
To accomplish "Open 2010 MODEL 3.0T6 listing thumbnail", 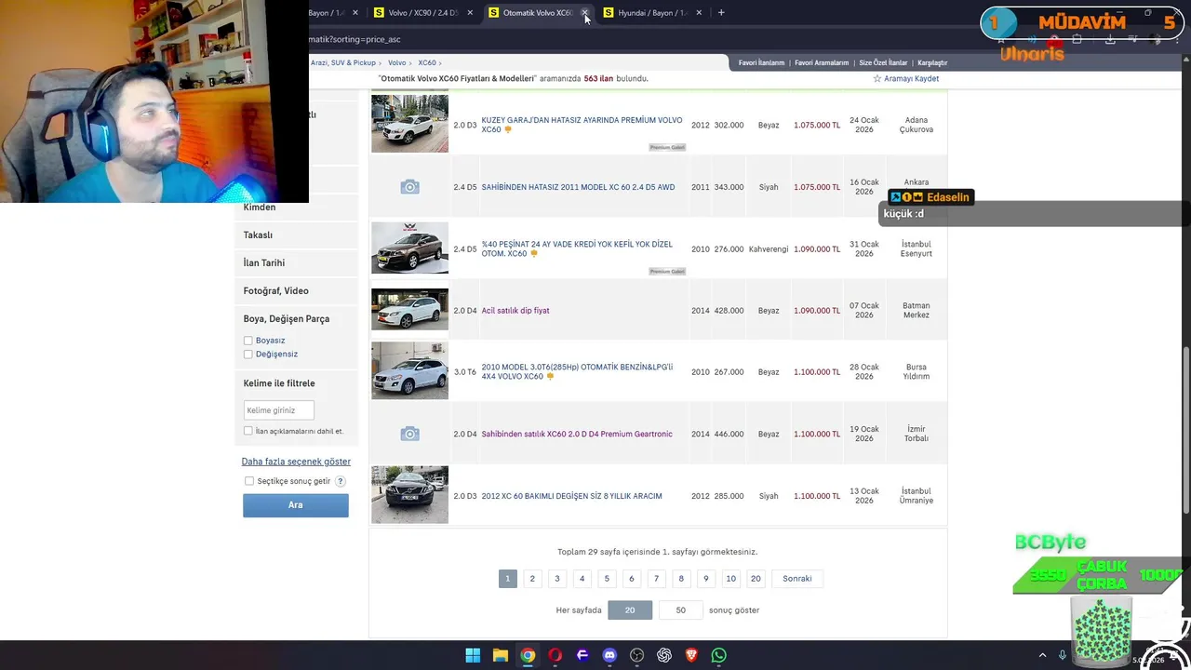I will click(409, 371).
